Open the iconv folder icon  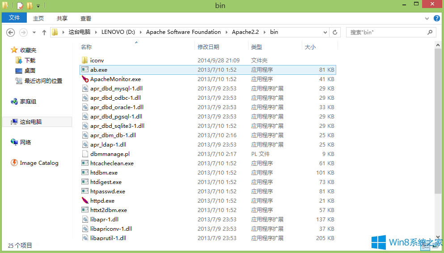85,60
